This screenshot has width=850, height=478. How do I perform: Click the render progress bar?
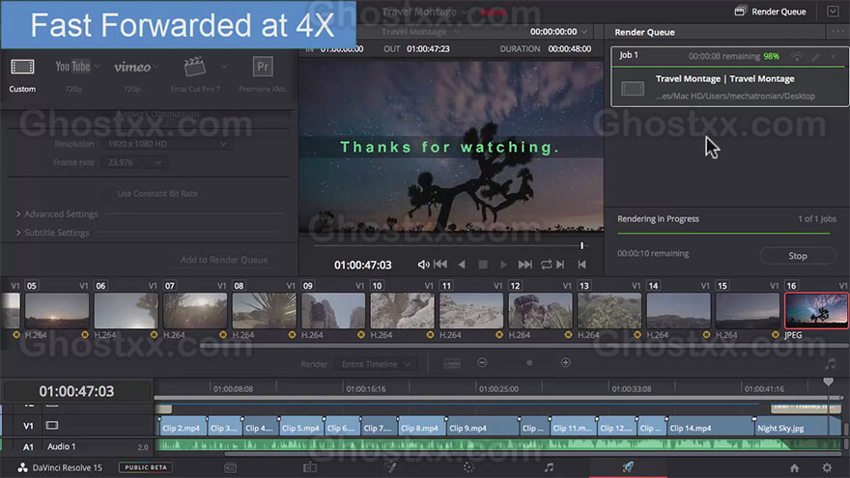click(723, 233)
